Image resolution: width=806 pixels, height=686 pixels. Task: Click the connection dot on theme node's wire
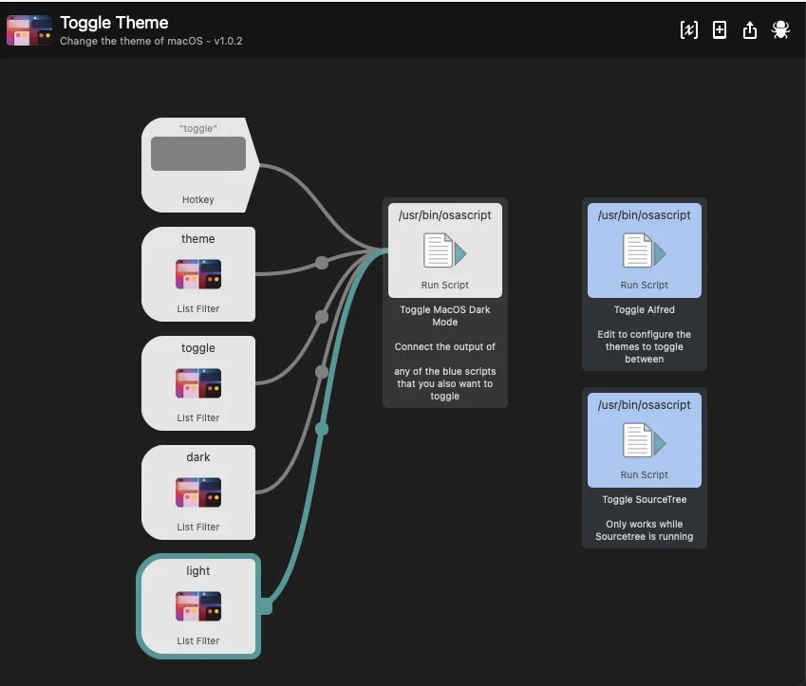tap(322, 263)
